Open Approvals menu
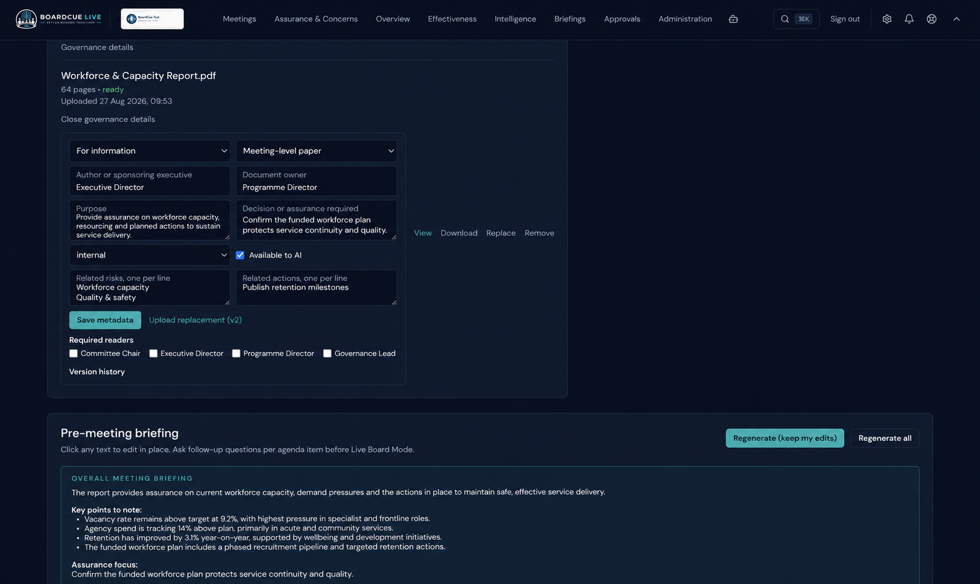Viewport: 980px width, 584px height. [622, 19]
